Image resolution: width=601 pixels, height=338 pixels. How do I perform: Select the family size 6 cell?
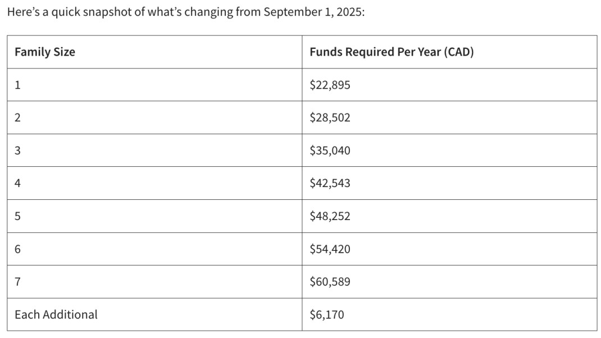[17, 249]
